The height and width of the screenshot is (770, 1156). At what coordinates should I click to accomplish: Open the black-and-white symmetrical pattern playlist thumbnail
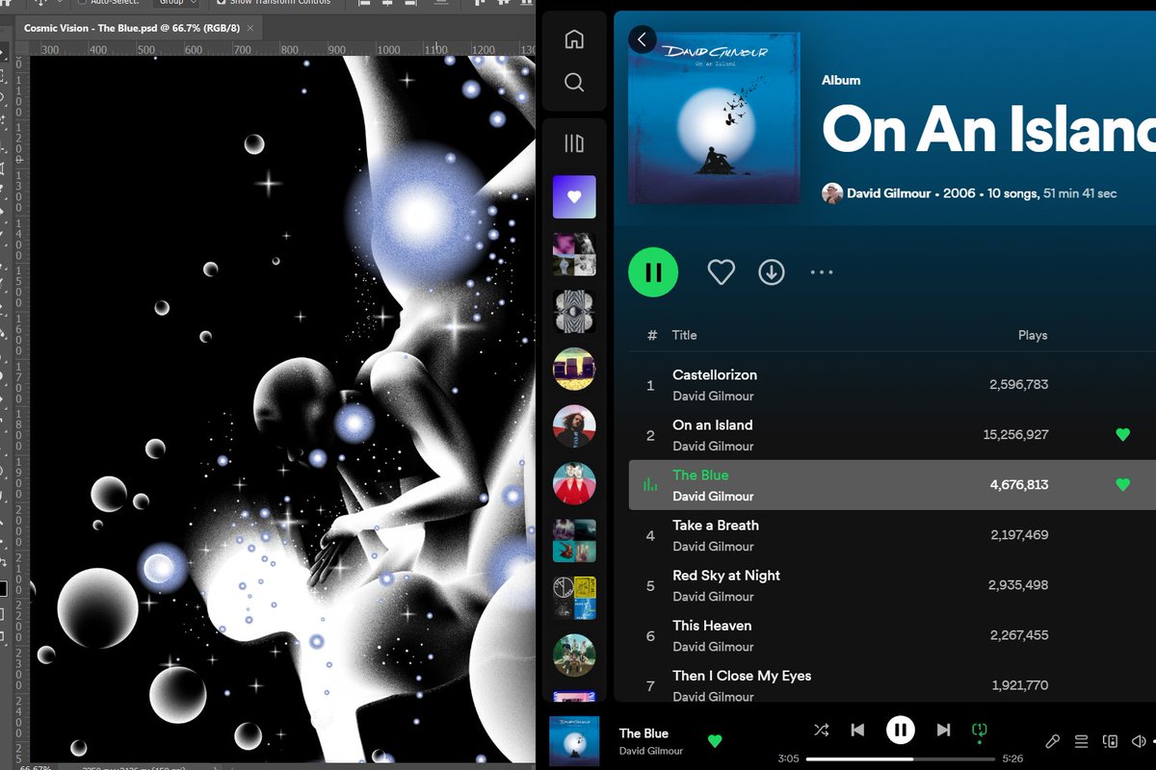(574, 312)
